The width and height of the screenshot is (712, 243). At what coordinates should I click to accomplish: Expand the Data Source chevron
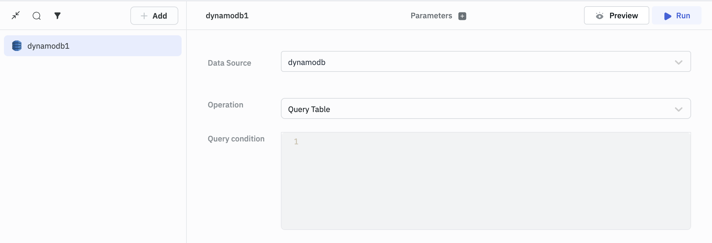pyautogui.click(x=678, y=62)
